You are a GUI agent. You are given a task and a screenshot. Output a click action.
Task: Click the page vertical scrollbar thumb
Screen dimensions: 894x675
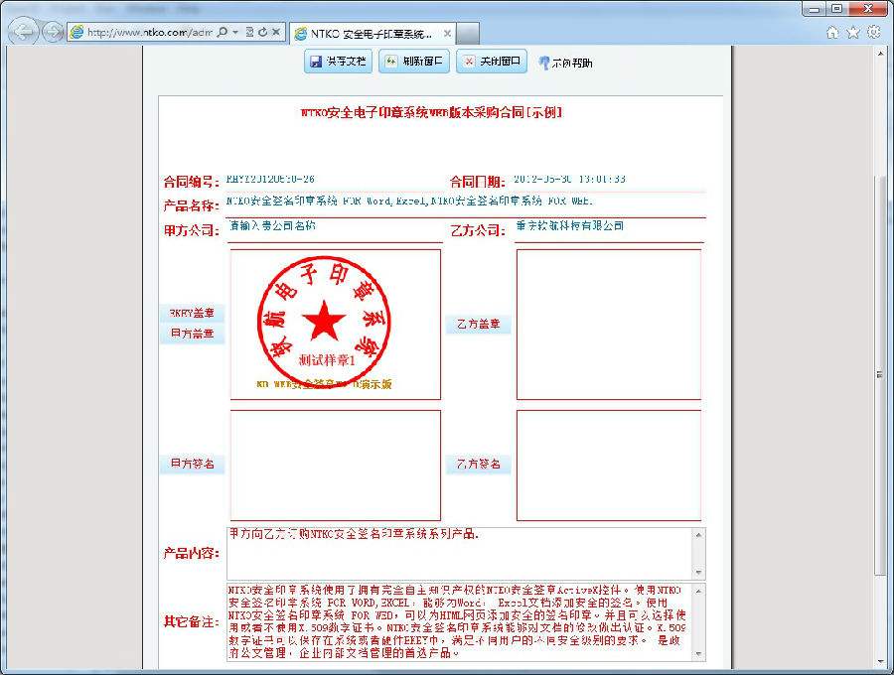pos(880,375)
